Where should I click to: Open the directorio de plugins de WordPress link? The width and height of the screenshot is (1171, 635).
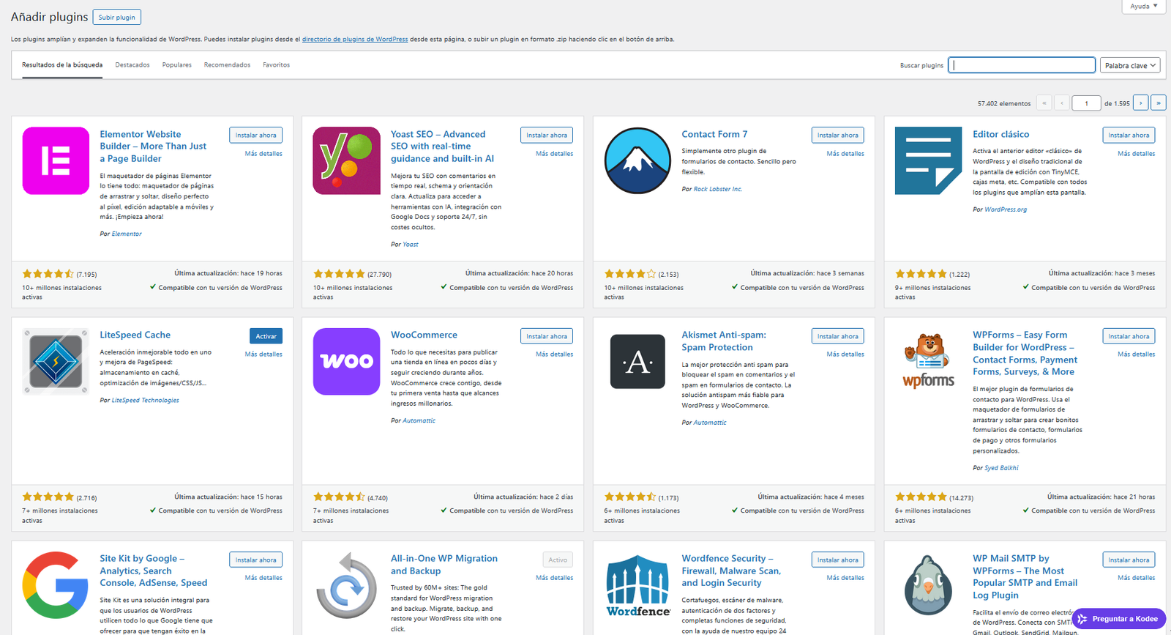(355, 40)
